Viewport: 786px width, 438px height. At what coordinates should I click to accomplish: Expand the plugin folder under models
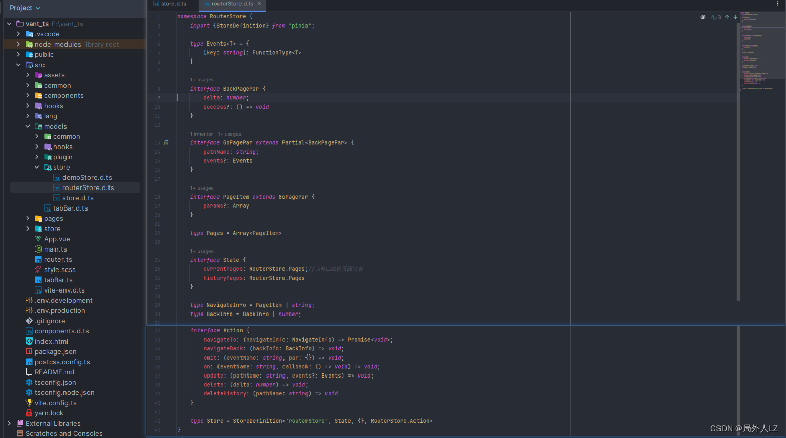point(37,157)
